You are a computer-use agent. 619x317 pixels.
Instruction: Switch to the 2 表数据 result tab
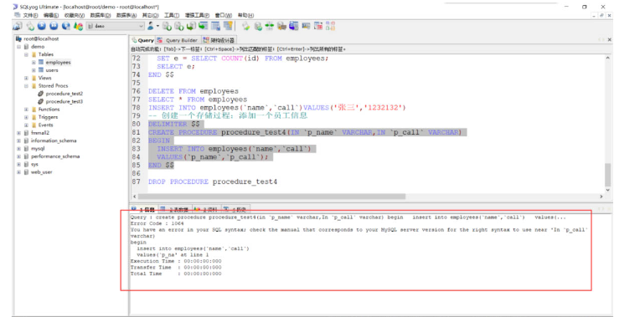coord(175,209)
